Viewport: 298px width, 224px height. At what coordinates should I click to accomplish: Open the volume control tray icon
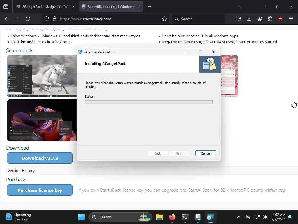point(264,217)
